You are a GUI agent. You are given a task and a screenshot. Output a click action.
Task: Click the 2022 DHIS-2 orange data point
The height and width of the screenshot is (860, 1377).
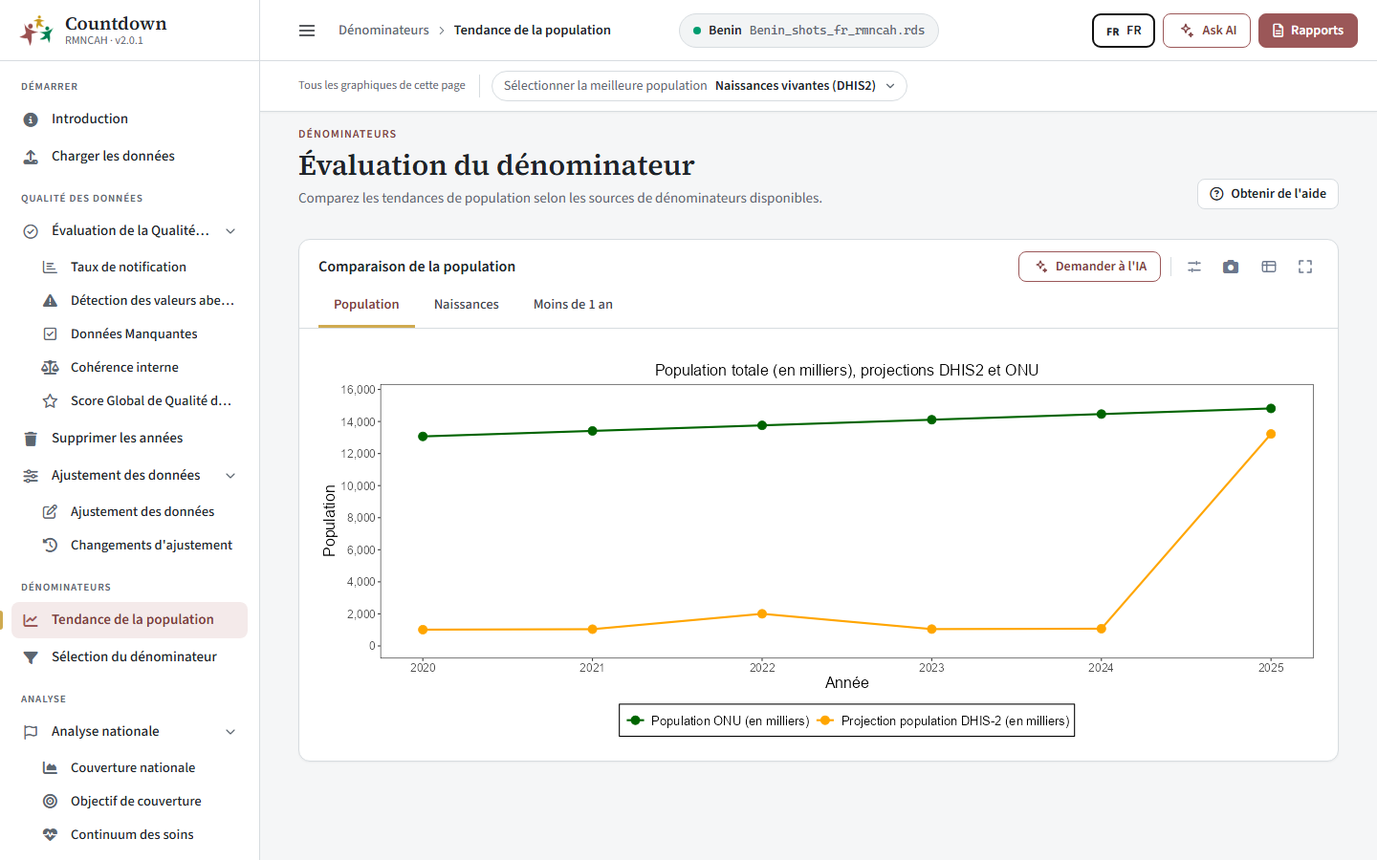coord(762,613)
